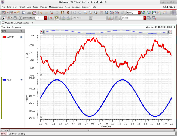Open the Classic workspace dropdown
Viewport: 177px width, 136px height.
click(x=145, y=18)
